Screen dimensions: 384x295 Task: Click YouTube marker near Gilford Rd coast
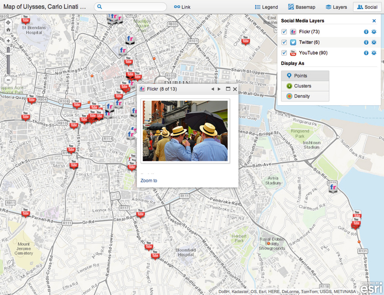tap(356, 223)
